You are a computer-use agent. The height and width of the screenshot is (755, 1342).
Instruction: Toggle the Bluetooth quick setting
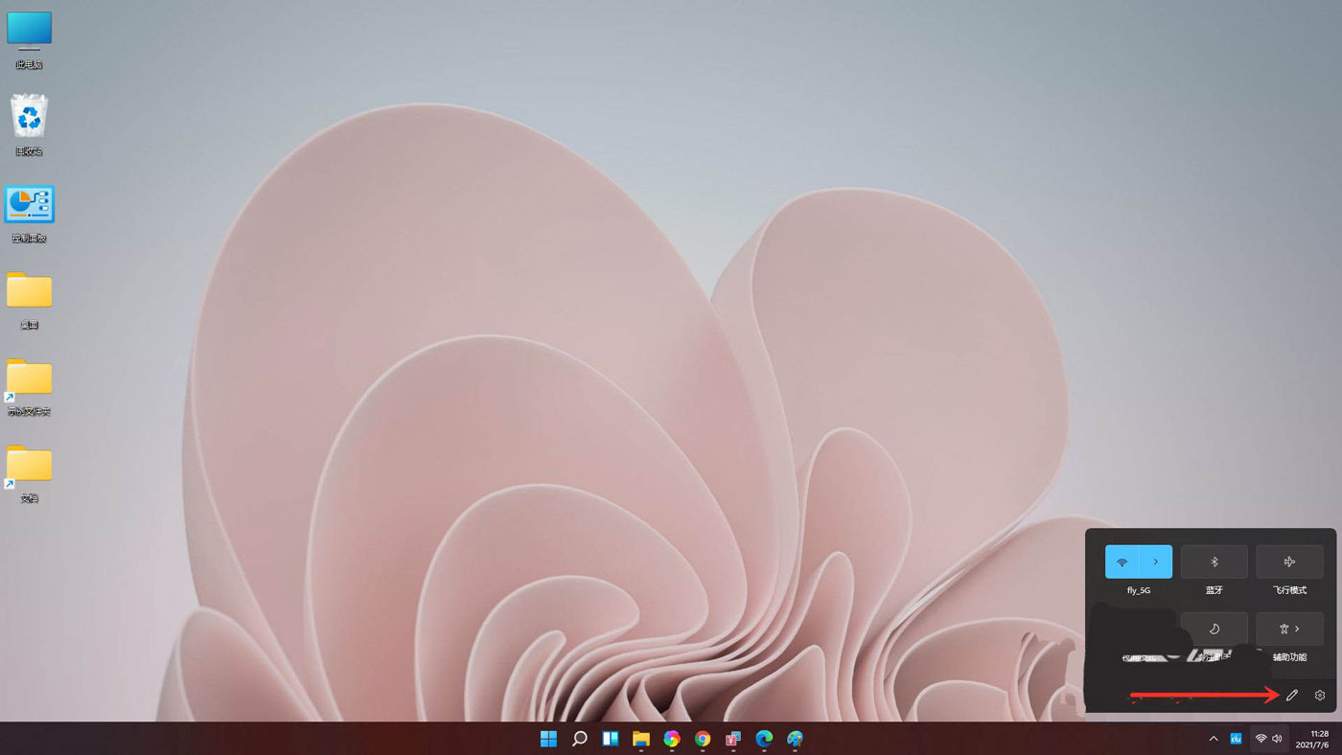click(x=1214, y=561)
